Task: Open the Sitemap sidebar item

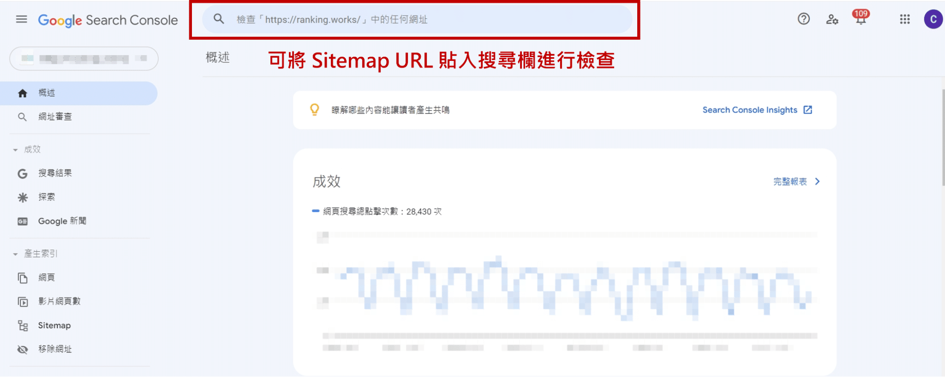Action: pos(54,326)
